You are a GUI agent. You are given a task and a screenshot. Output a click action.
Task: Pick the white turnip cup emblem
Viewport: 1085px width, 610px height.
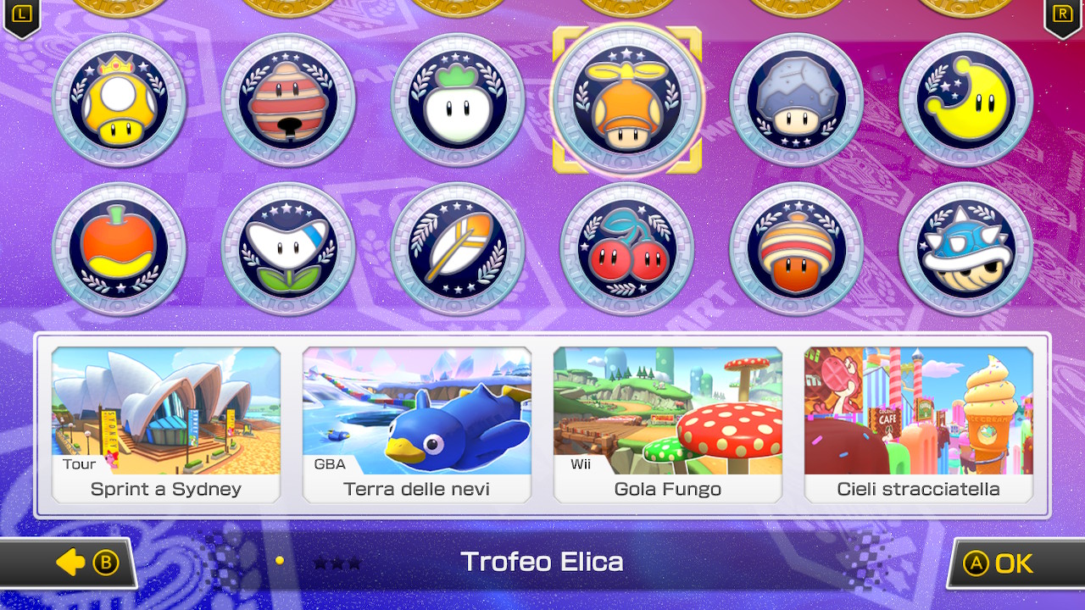[x=458, y=100]
